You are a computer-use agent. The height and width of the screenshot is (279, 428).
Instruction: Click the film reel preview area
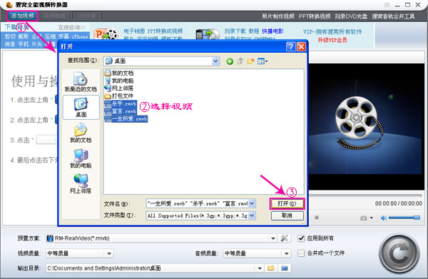(x=367, y=127)
